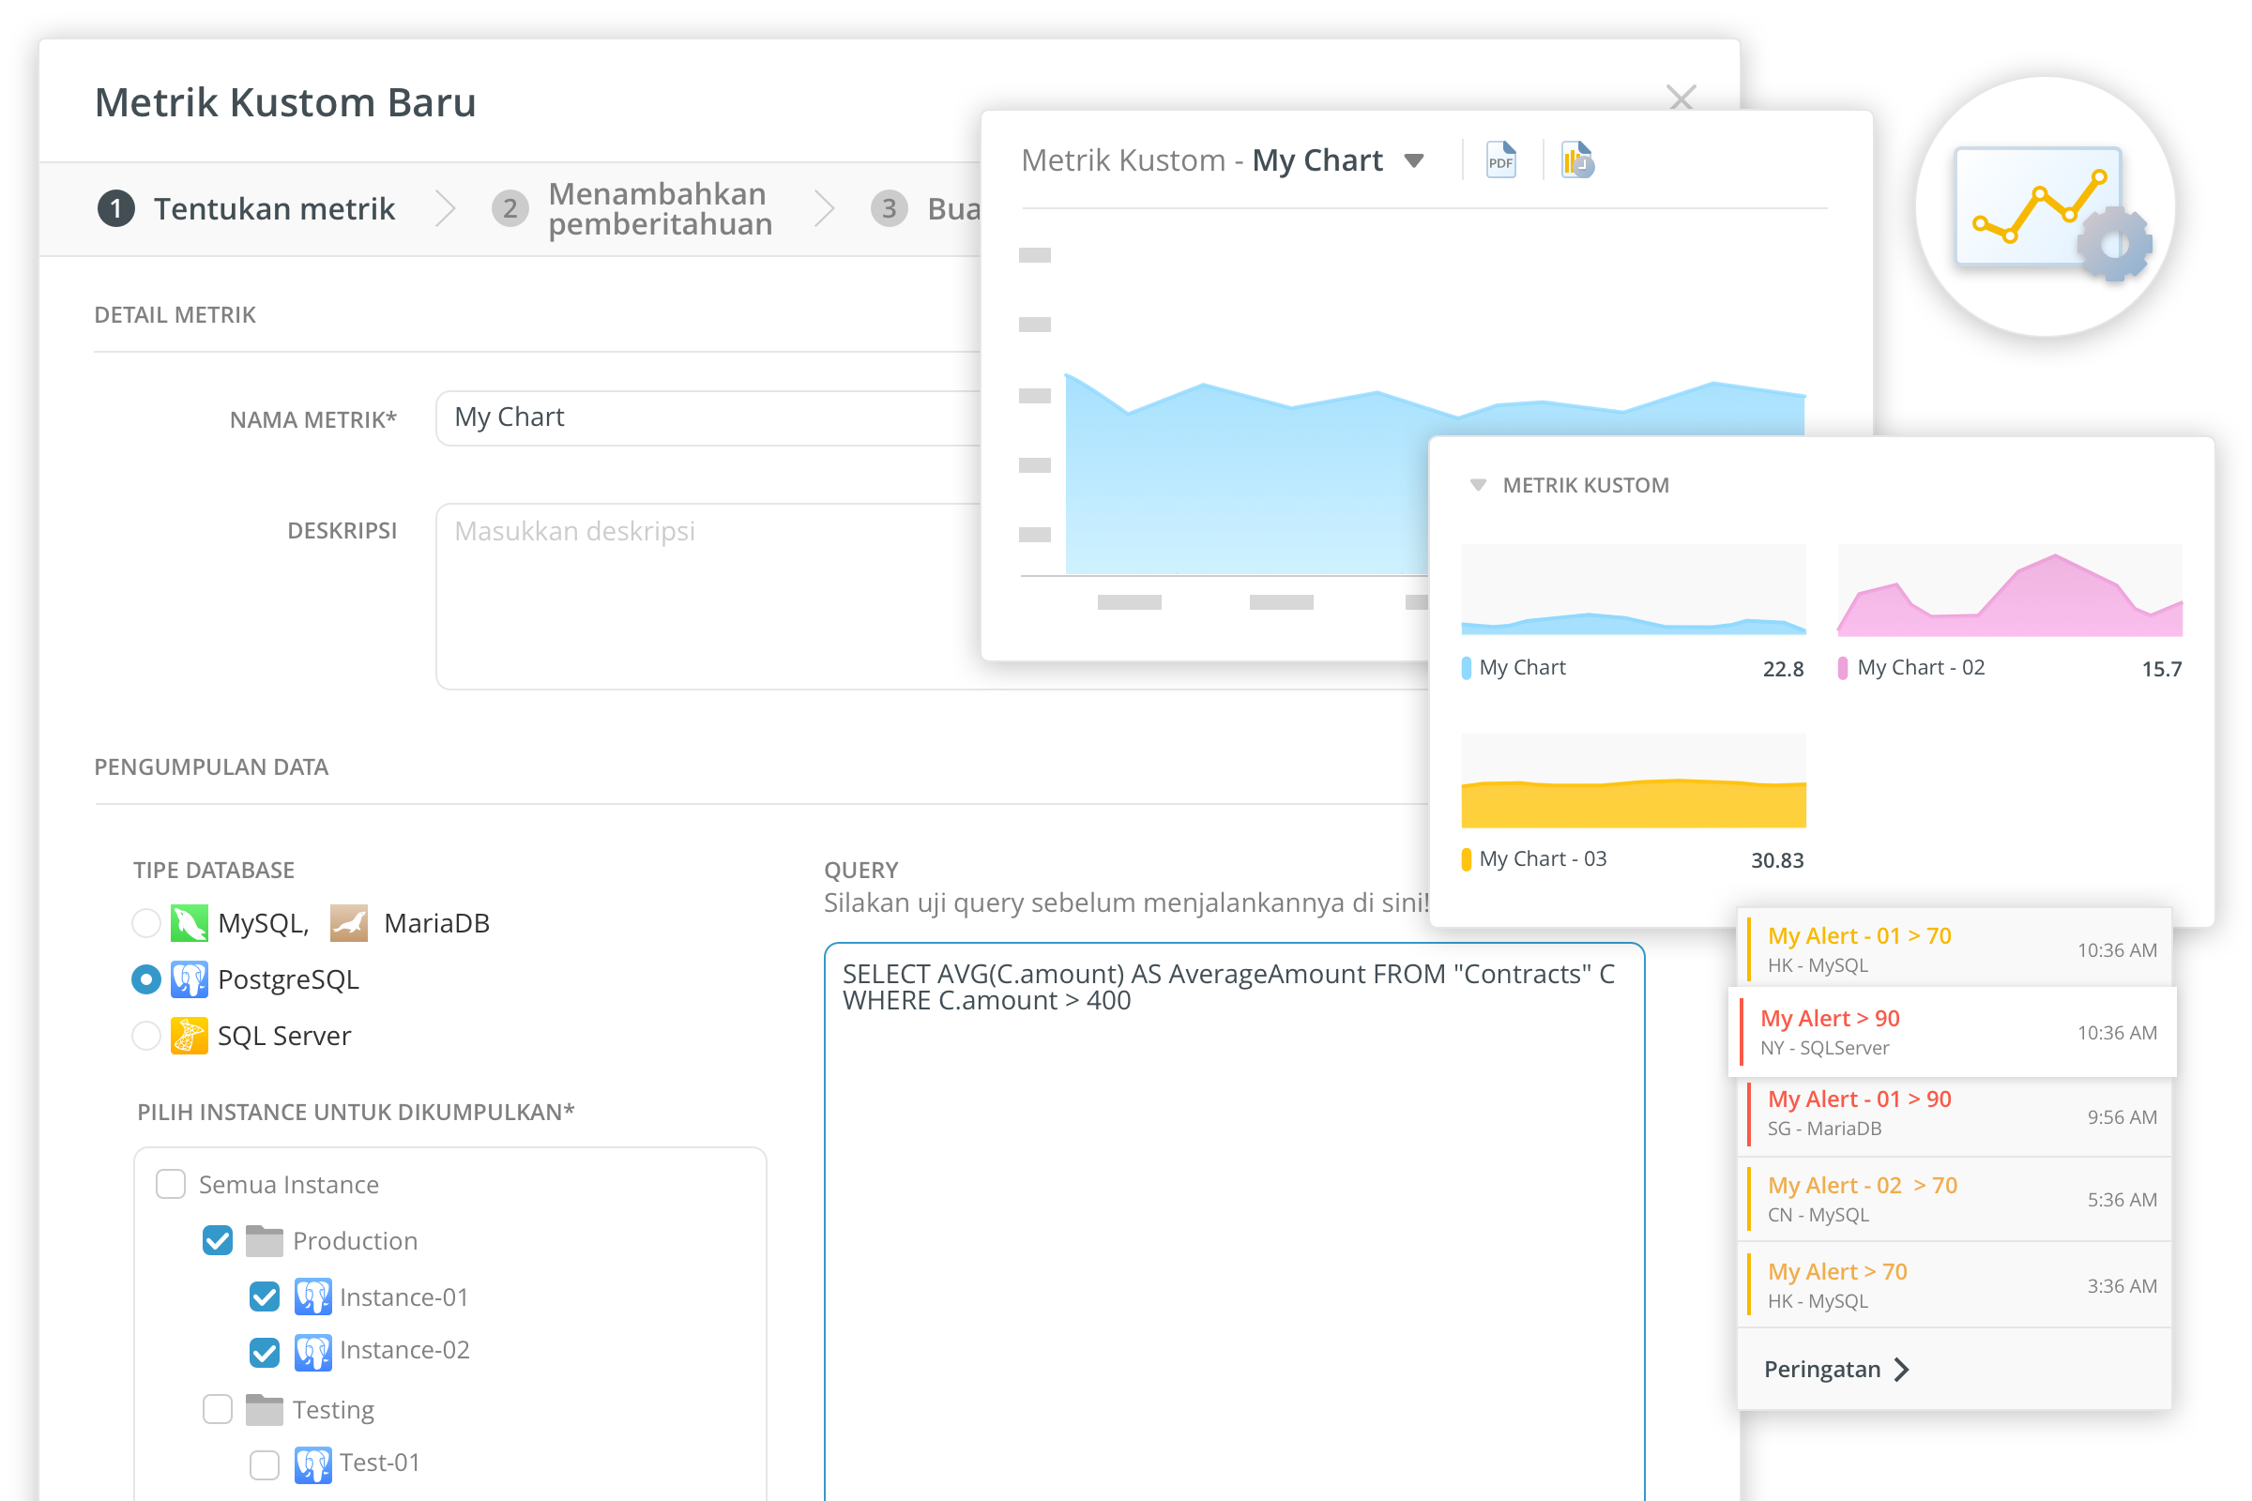This screenshot has height=1501, width=2252.
Task: Click the SQL Server database icon
Action: (x=189, y=1036)
